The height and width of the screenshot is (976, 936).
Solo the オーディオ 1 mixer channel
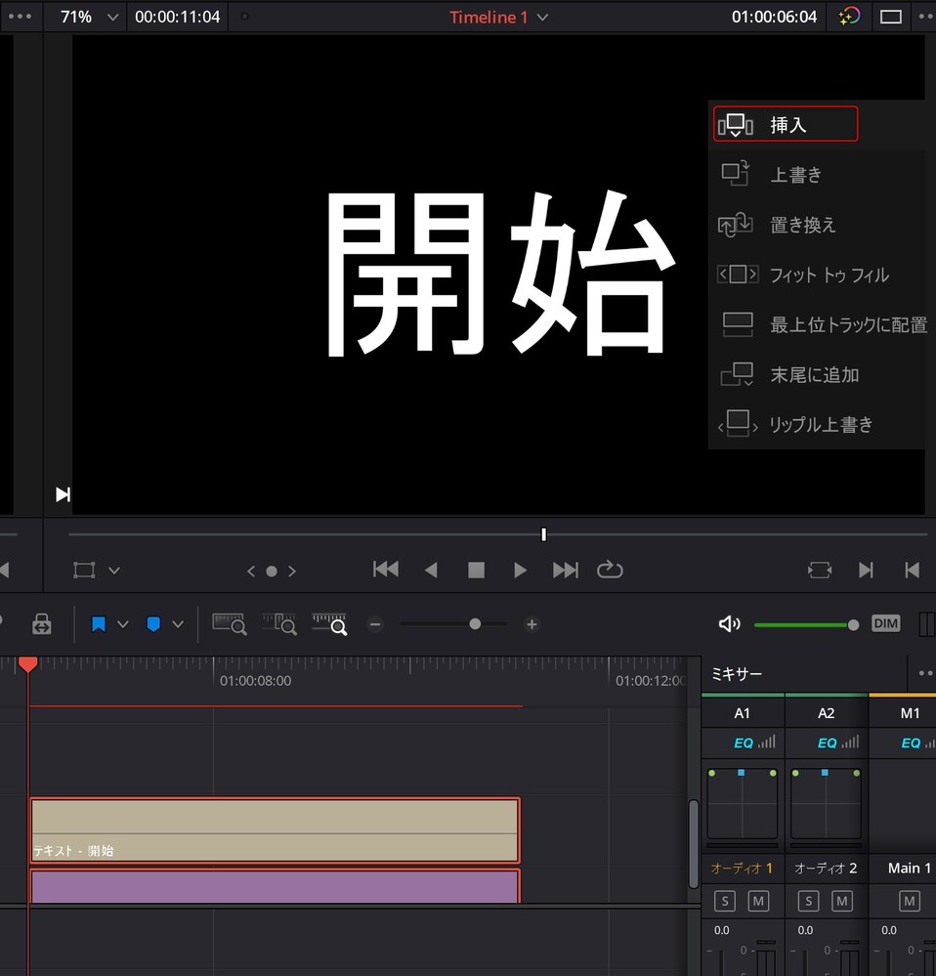click(724, 901)
